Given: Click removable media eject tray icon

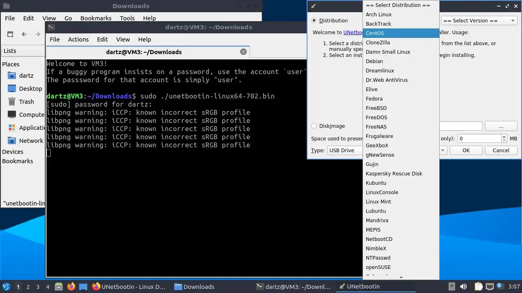Looking at the screenshot, I should (x=451, y=286).
